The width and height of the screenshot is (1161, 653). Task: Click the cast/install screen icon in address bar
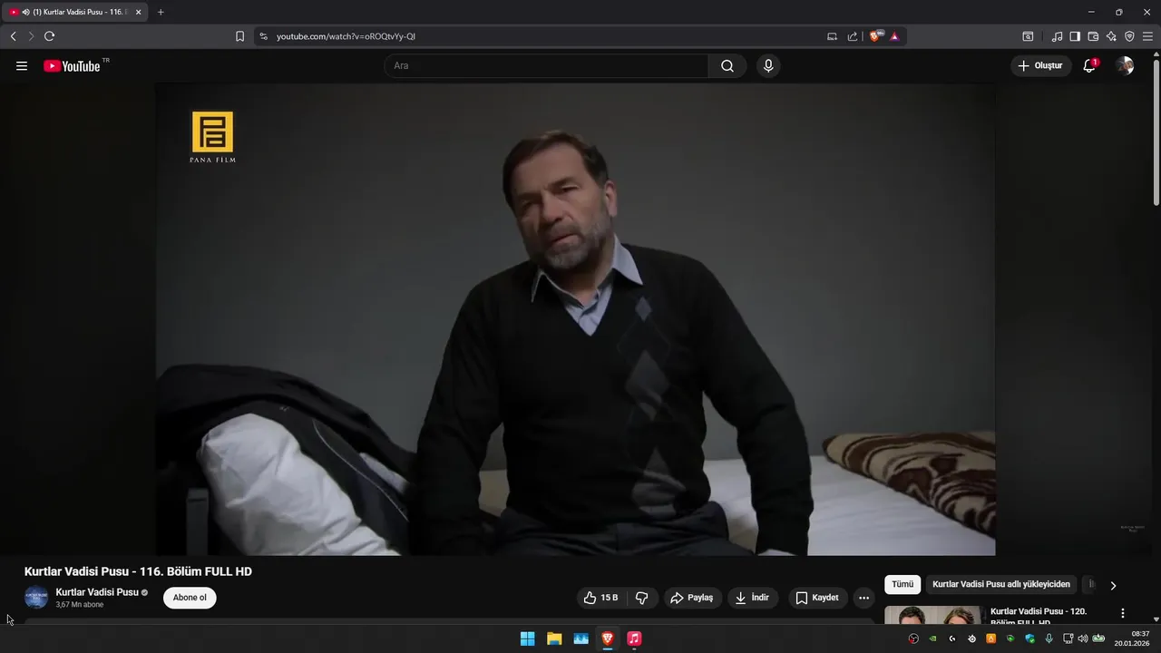tap(832, 36)
